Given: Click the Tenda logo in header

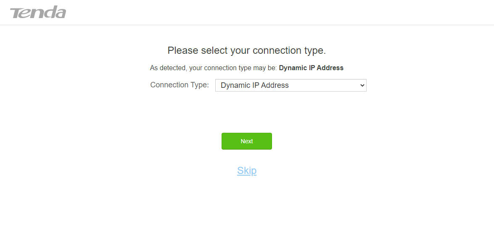Looking at the screenshot, I should (x=38, y=12).
